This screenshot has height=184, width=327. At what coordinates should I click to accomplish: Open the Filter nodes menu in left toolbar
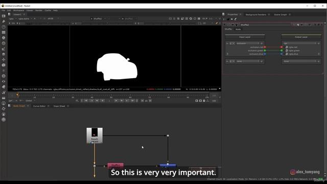(4, 43)
